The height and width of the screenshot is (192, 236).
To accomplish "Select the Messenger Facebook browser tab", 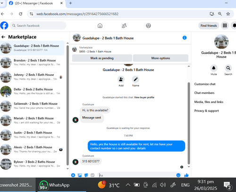I will point(36,3).
